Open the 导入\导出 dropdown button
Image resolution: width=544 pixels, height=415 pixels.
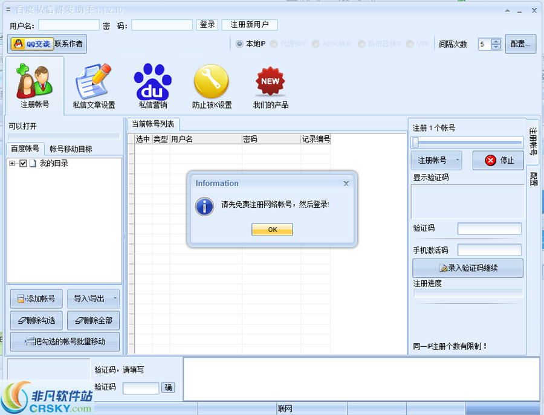click(x=93, y=298)
